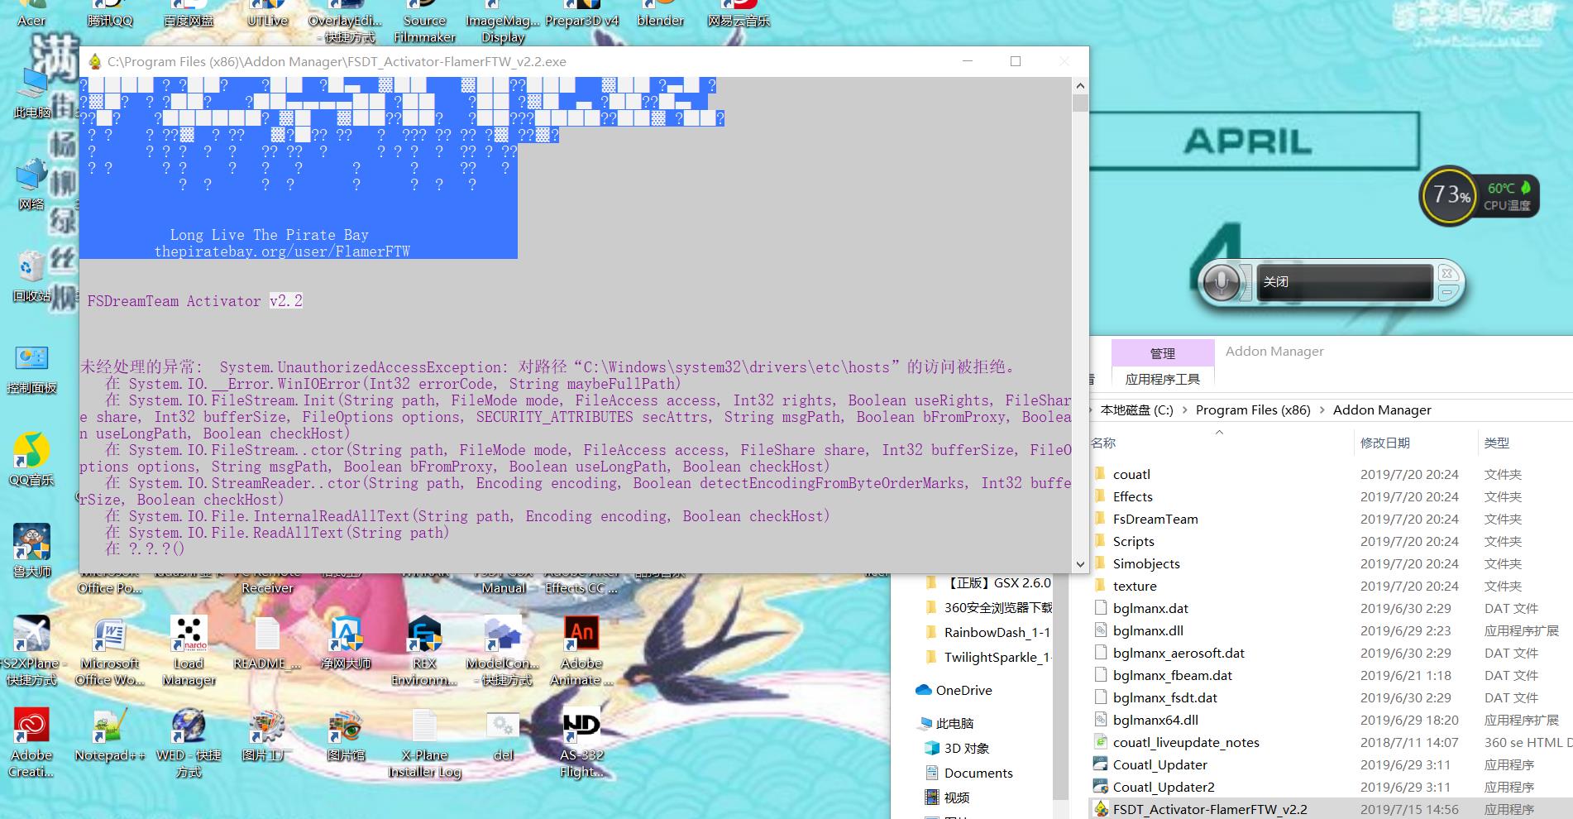1573x819 pixels.
Task: Sort files by 类型 column header
Action: 1497,443
